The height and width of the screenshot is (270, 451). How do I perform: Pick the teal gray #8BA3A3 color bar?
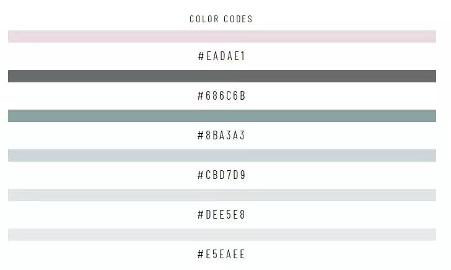coord(222,116)
